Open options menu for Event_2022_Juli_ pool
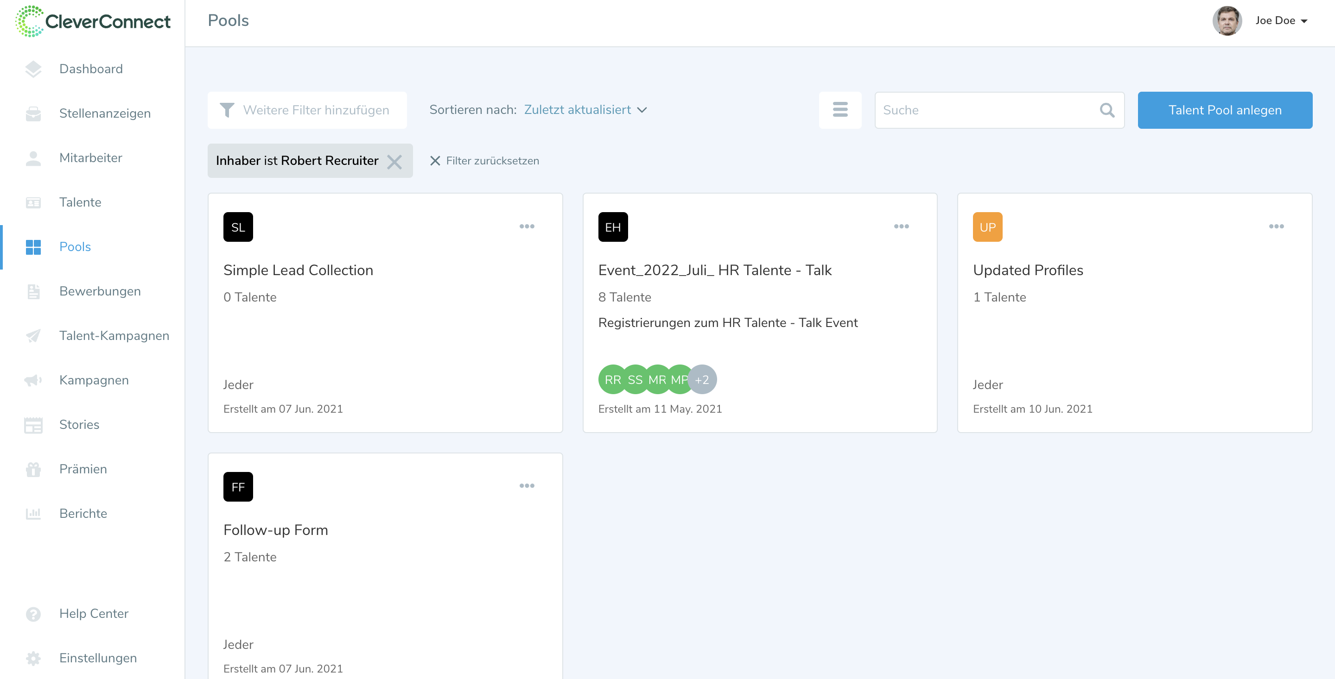The width and height of the screenshot is (1335, 679). pos(901,226)
